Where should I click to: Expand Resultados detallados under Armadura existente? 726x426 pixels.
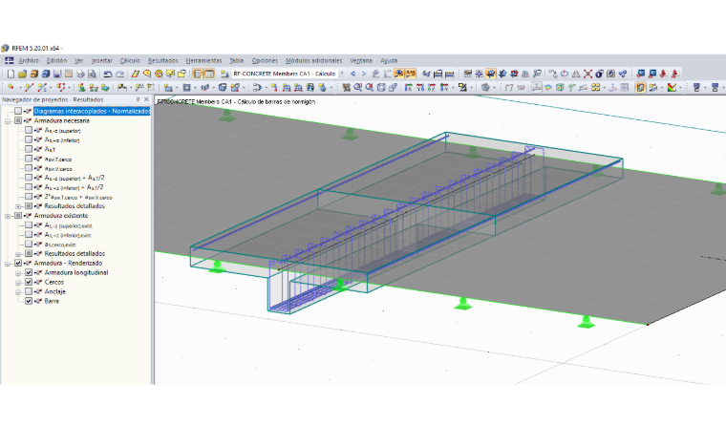18,254
